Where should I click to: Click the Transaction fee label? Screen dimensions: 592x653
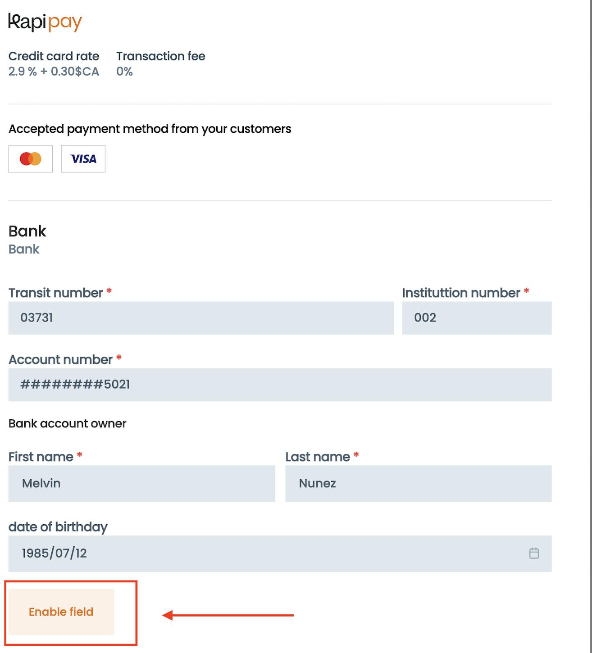[x=161, y=56]
